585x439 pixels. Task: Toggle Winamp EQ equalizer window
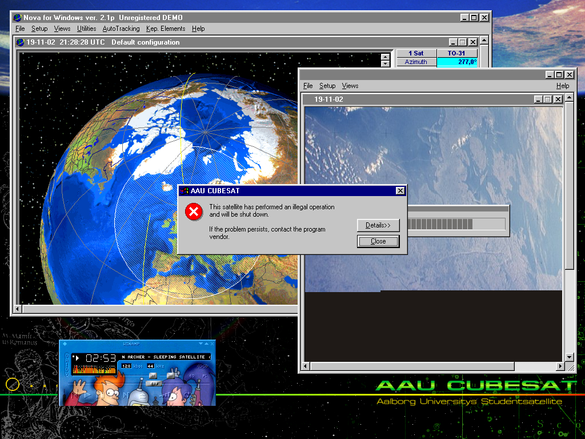pyautogui.click(x=193, y=376)
